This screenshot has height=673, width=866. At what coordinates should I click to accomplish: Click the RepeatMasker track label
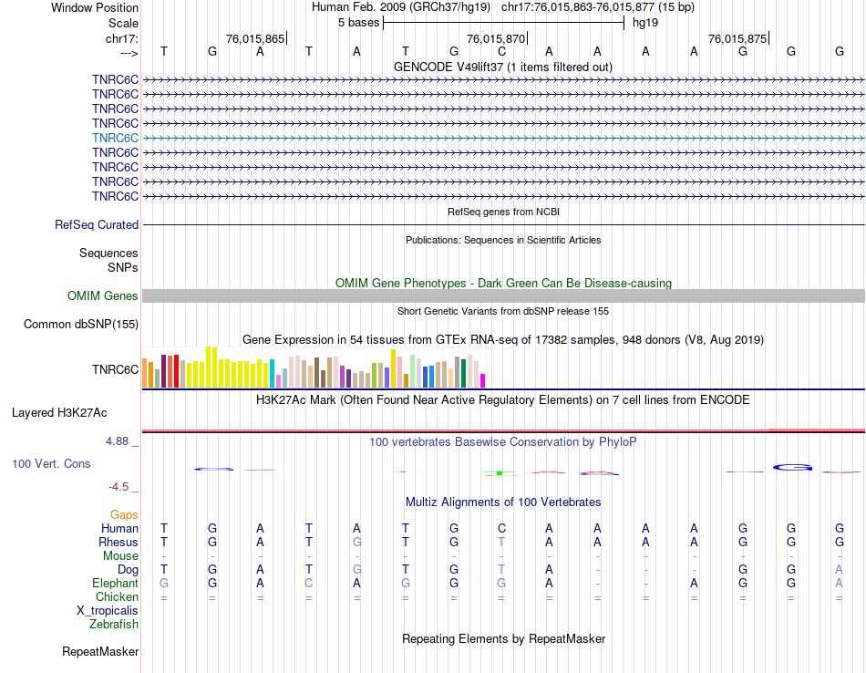[x=100, y=651]
